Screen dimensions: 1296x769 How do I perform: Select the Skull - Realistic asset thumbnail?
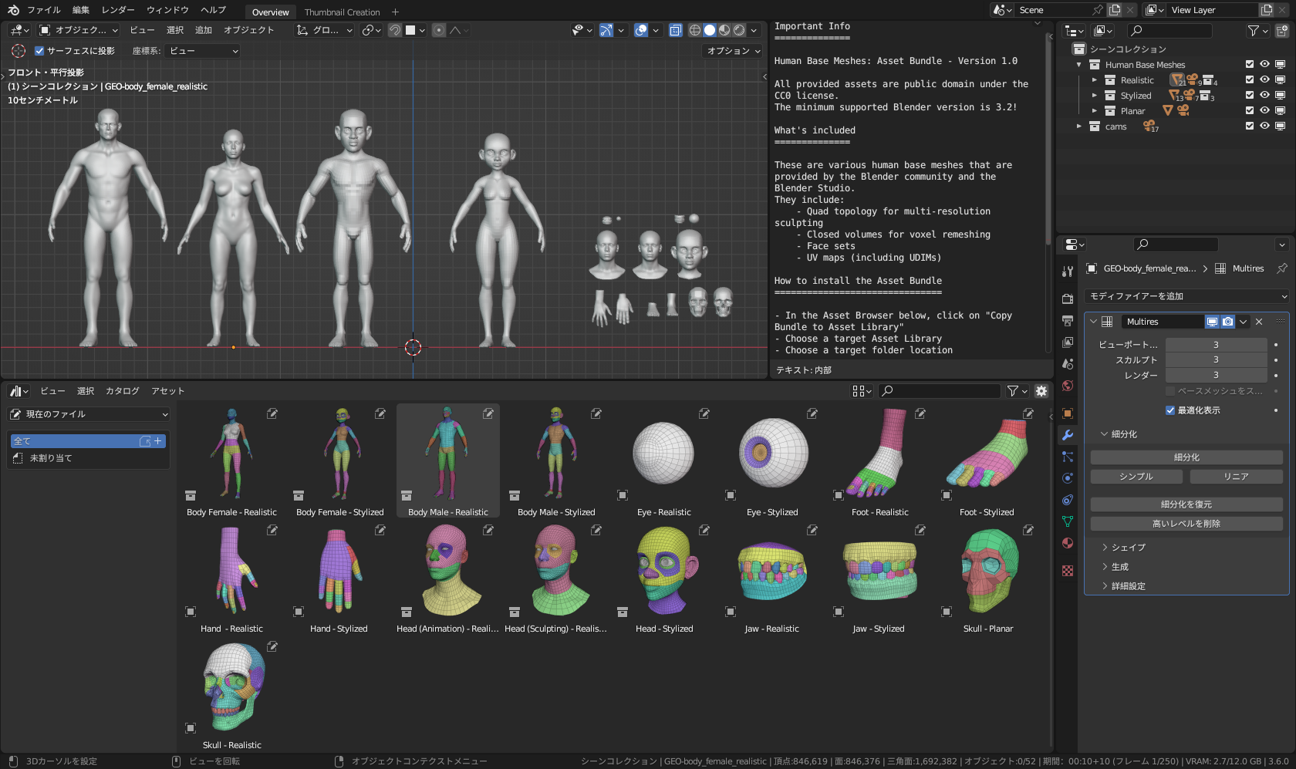[x=231, y=686]
